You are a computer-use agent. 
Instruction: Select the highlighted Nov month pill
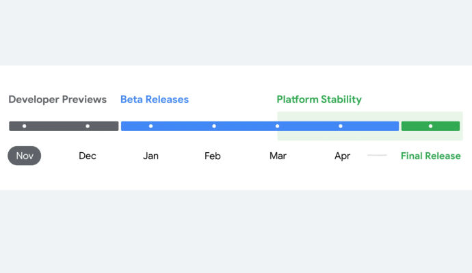pyautogui.click(x=25, y=156)
